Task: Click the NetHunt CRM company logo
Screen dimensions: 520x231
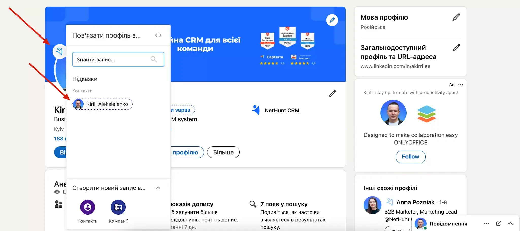Action: click(x=256, y=110)
